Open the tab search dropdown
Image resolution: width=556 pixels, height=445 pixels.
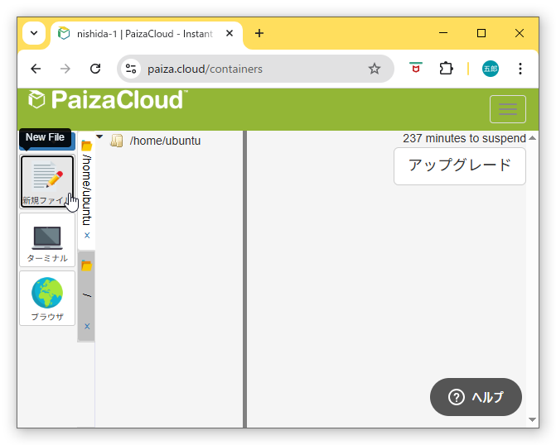pyautogui.click(x=34, y=33)
